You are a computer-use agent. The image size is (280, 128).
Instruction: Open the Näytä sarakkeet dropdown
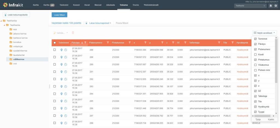point(264,33)
